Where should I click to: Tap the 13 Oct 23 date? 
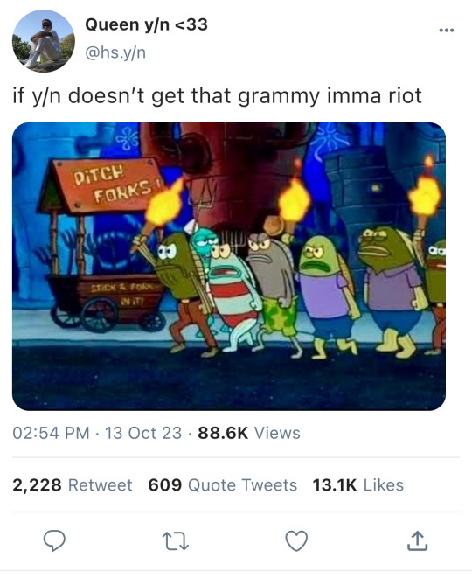(x=143, y=433)
